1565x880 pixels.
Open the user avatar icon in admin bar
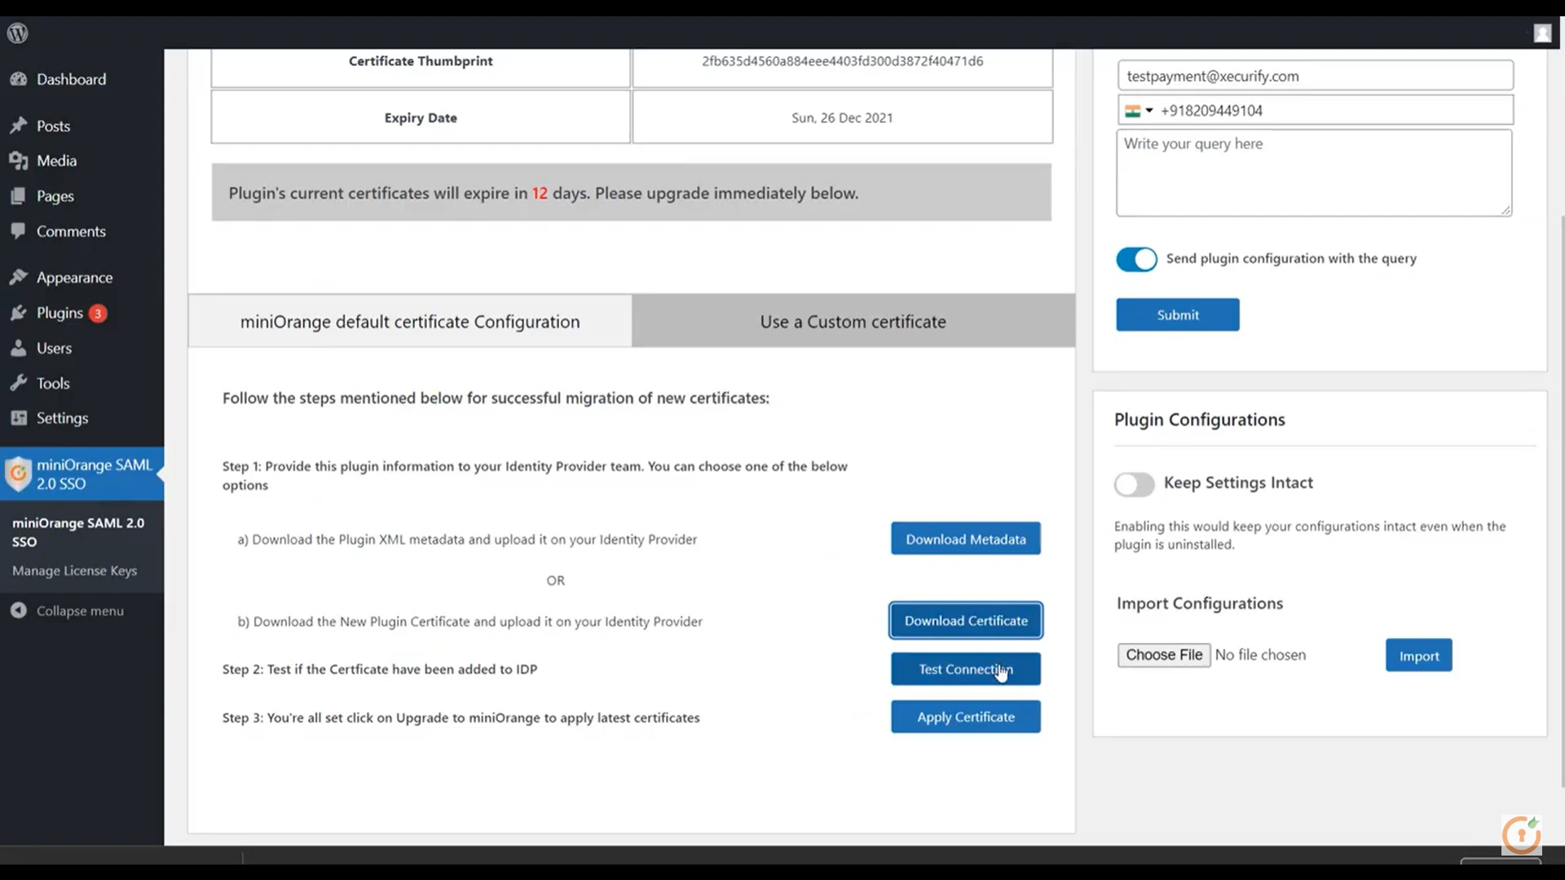(x=1542, y=33)
